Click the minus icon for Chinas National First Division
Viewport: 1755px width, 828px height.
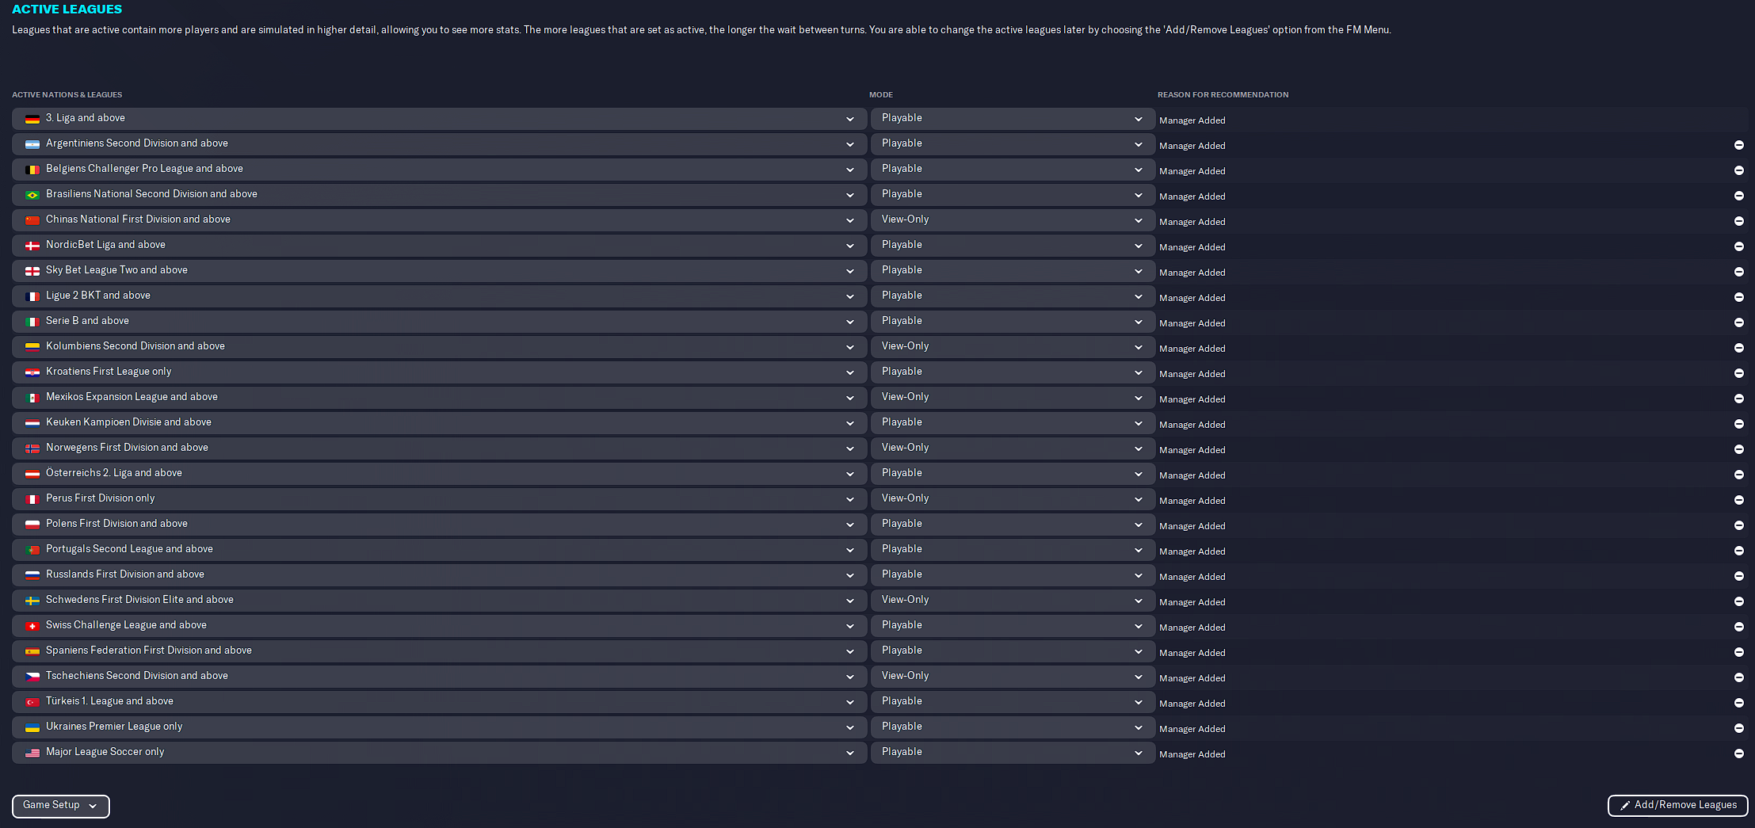(1738, 221)
